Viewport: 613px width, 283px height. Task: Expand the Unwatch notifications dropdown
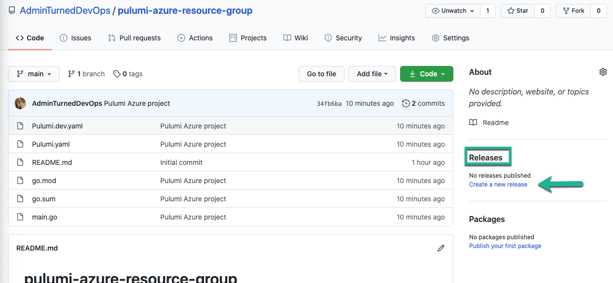click(452, 11)
